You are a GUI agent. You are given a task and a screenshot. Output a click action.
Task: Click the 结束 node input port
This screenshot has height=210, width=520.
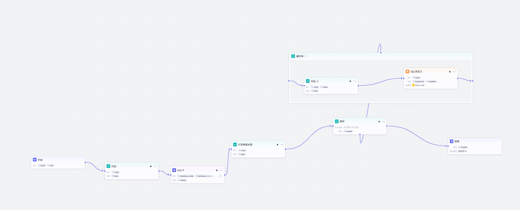[x=448, y=146]
